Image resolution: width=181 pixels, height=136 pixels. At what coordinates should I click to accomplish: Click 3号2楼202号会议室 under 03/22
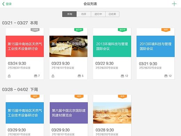107,68
